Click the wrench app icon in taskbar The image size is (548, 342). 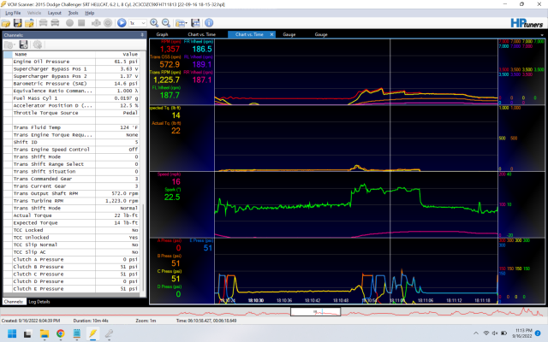(x=109, y=333)
